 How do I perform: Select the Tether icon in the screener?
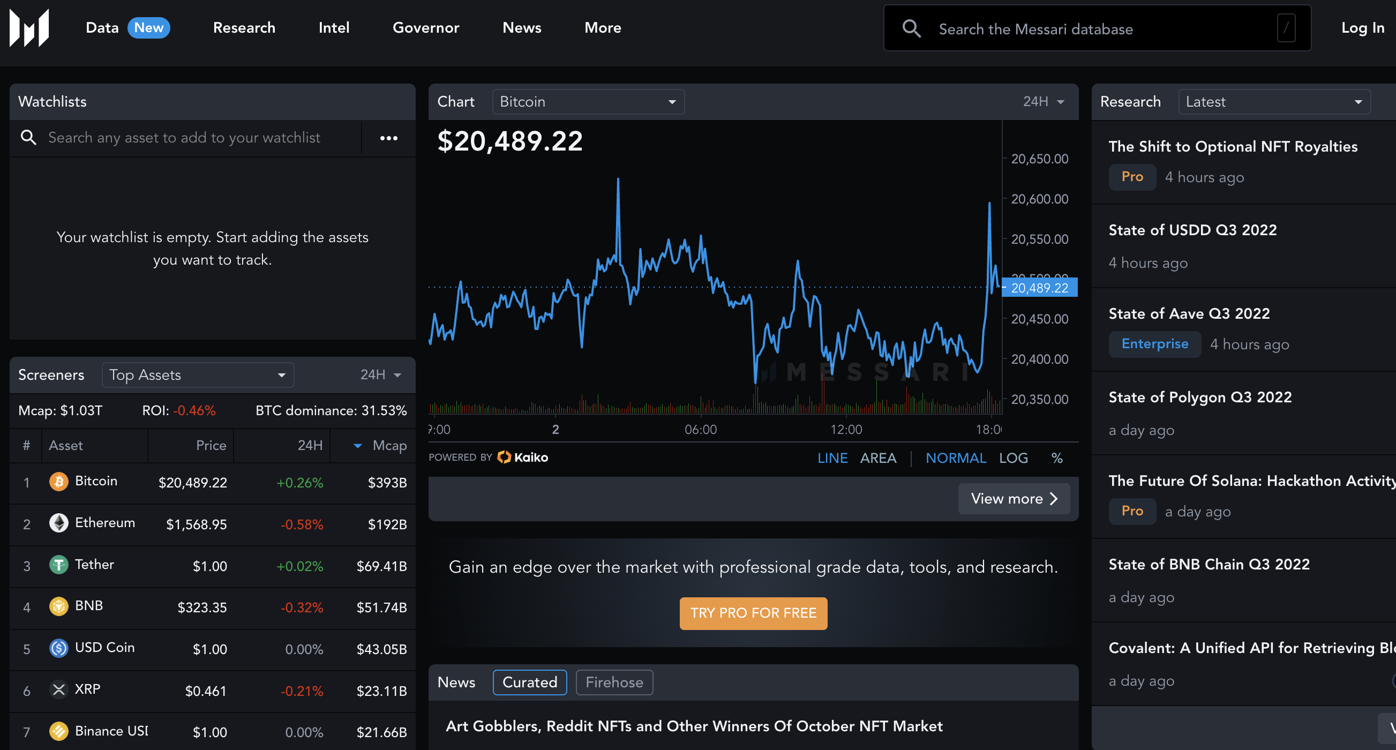pos(58,565)
